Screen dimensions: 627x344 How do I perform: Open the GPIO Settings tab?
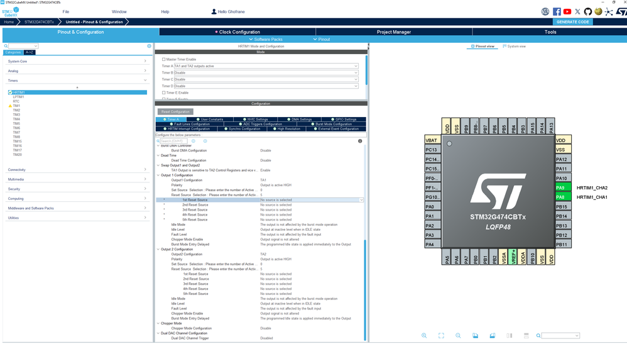344,119
